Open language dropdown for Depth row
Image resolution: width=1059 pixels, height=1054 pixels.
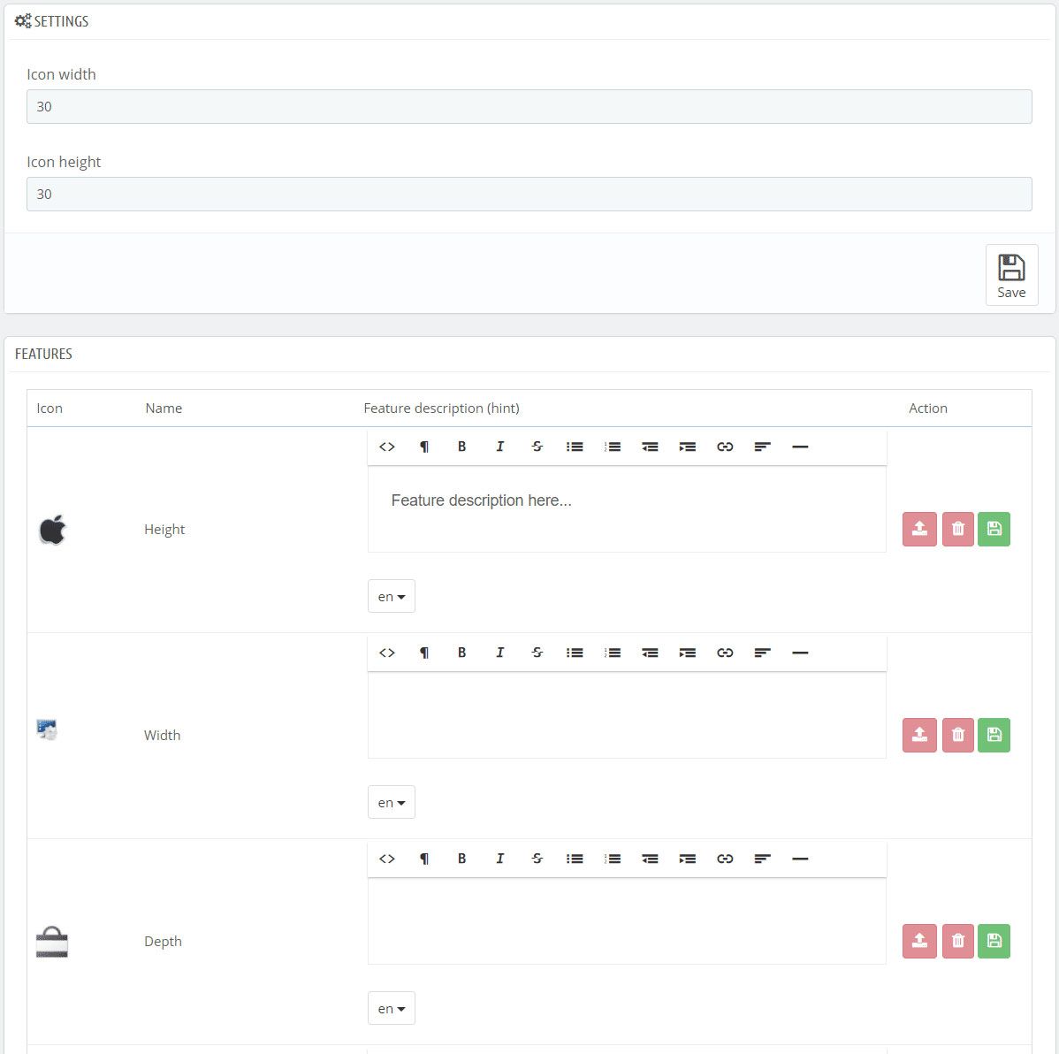pyautogui.click(x=391, y=1009)
